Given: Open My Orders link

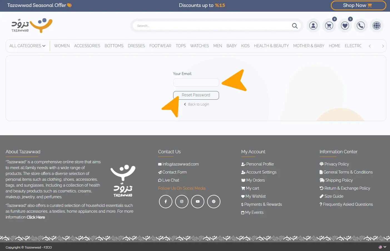Looking at the screenshot, I should (x=253, y=180).
